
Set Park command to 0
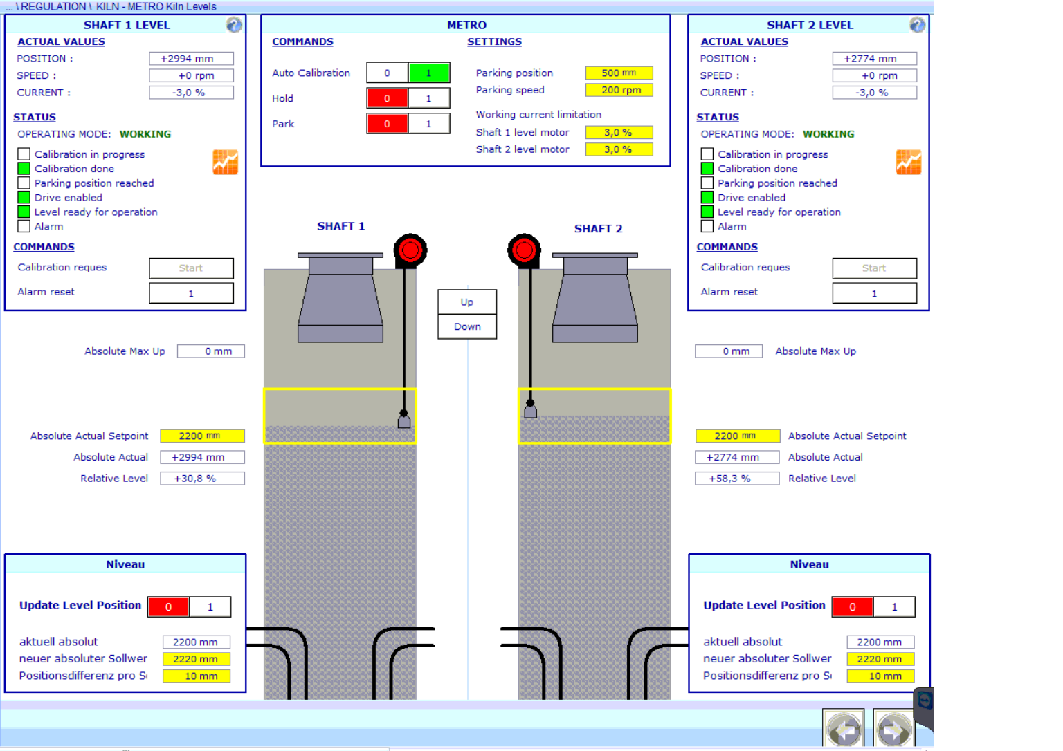coord(388,124)
